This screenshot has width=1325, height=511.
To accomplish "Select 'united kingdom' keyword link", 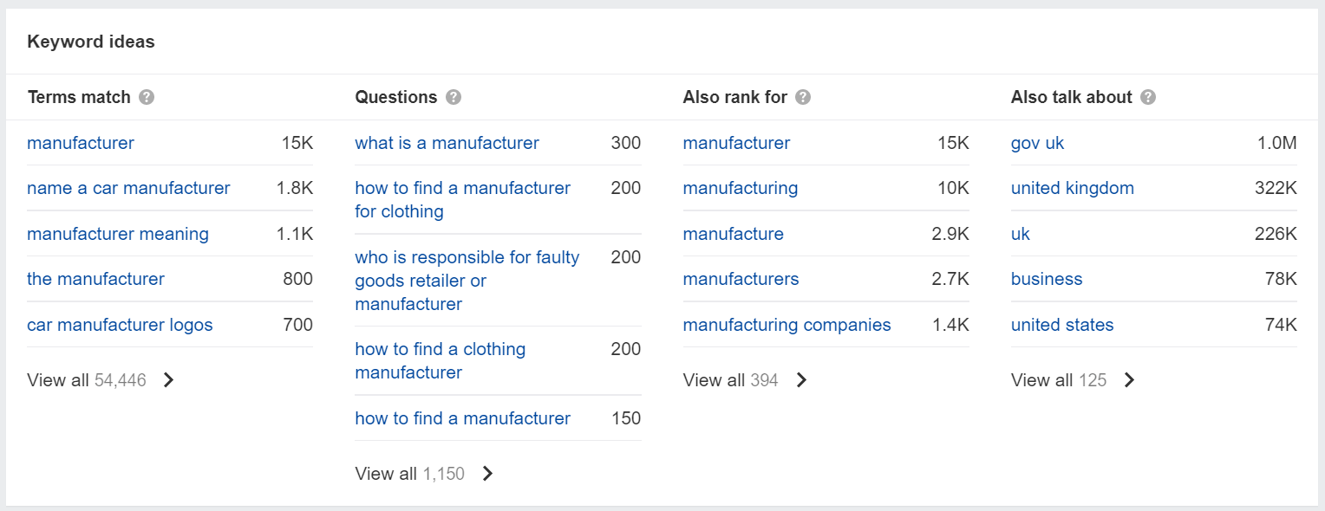I will tap(1072, 188).
